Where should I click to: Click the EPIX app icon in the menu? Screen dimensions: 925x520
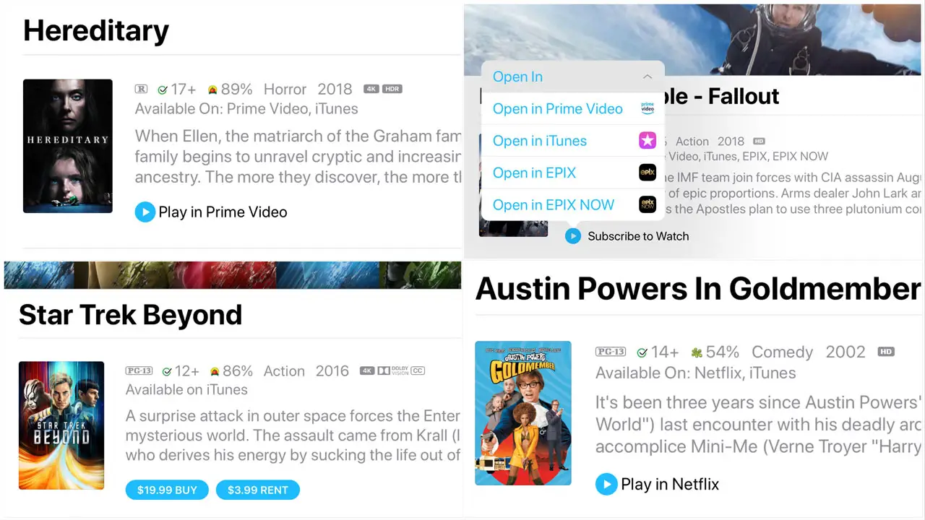pyautogui.click(x=647, y=173)
